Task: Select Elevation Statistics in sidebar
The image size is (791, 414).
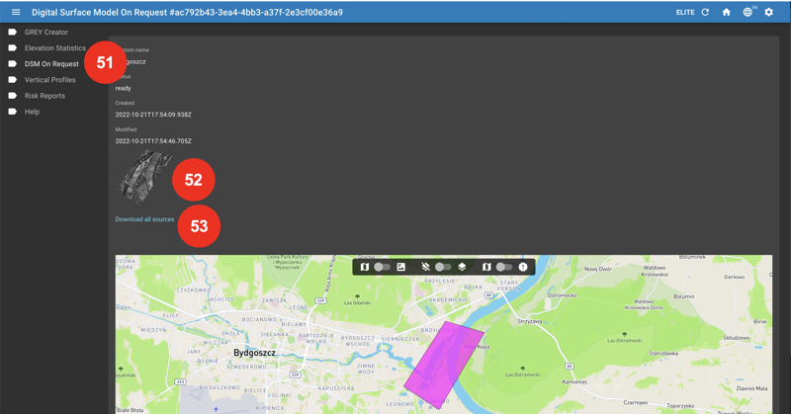Action: pyautogui.click(x=54, y=47)
